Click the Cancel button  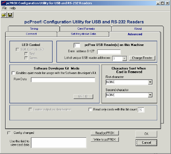click(x=146, y=143)
